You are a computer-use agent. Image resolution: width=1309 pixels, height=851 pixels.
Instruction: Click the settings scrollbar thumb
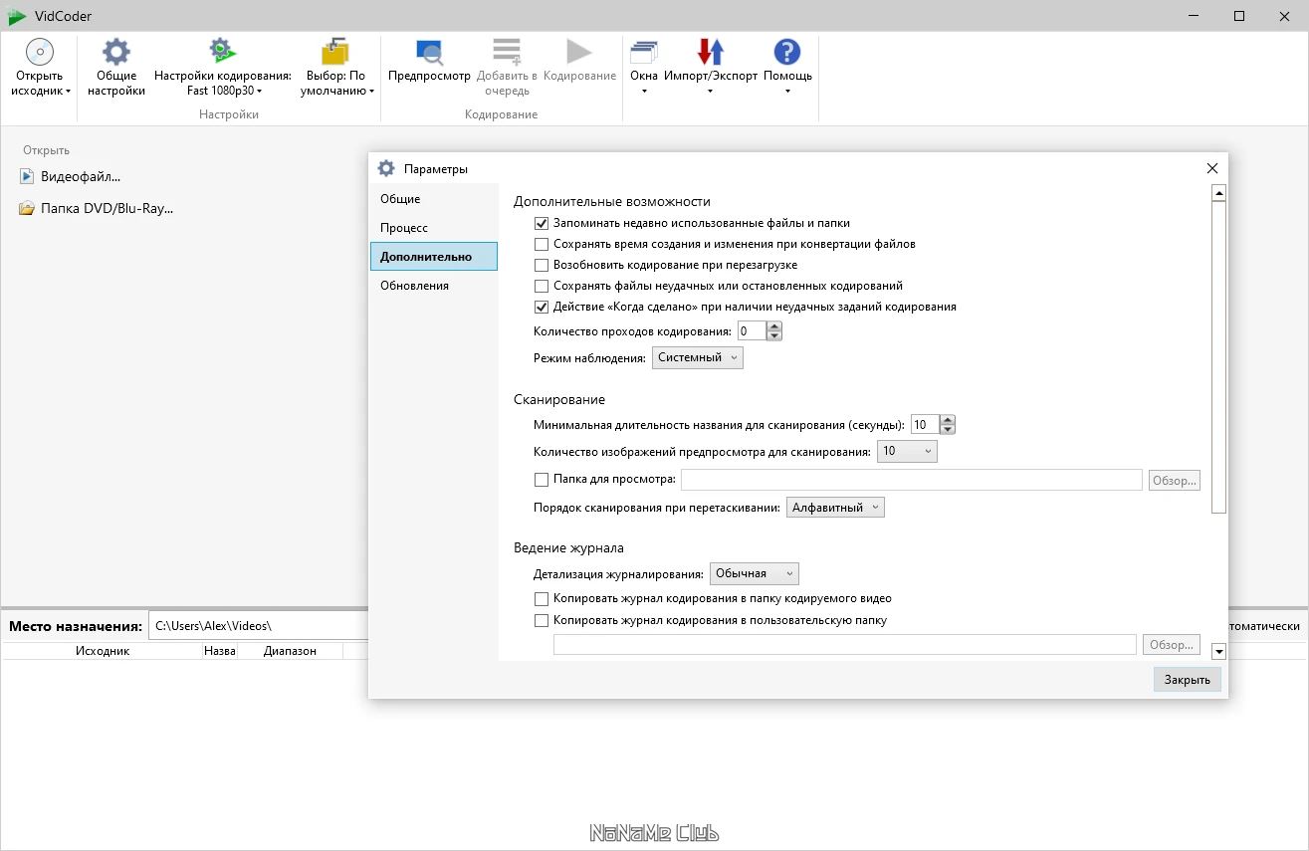pyautogui.click(x=1218, y=357)
